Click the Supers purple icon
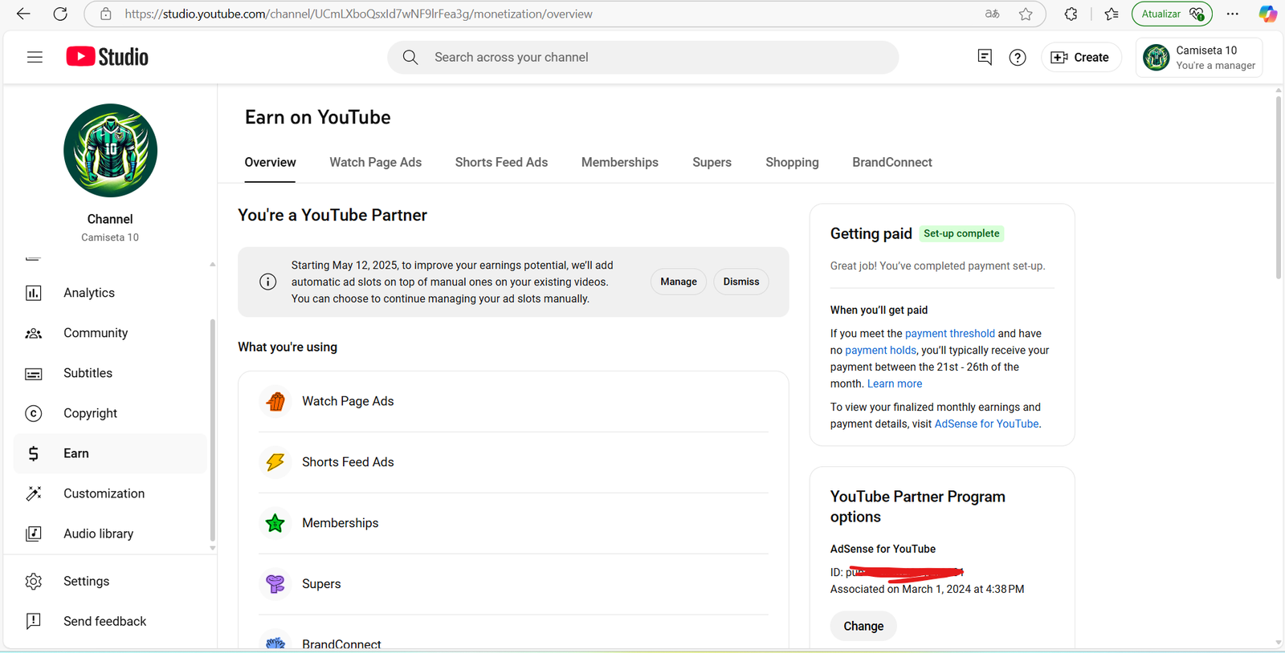This screenshot has height=653, width=1285. (275, 584)
